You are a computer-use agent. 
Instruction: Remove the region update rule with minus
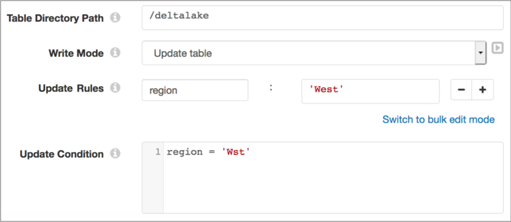coord(461,90)
